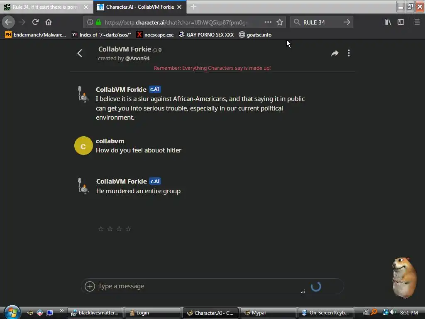Viewport: 425px width, 319px height.
Task: Click the search magnifier icon in search box
Action: pyautogui.click(x=297, y=22)
